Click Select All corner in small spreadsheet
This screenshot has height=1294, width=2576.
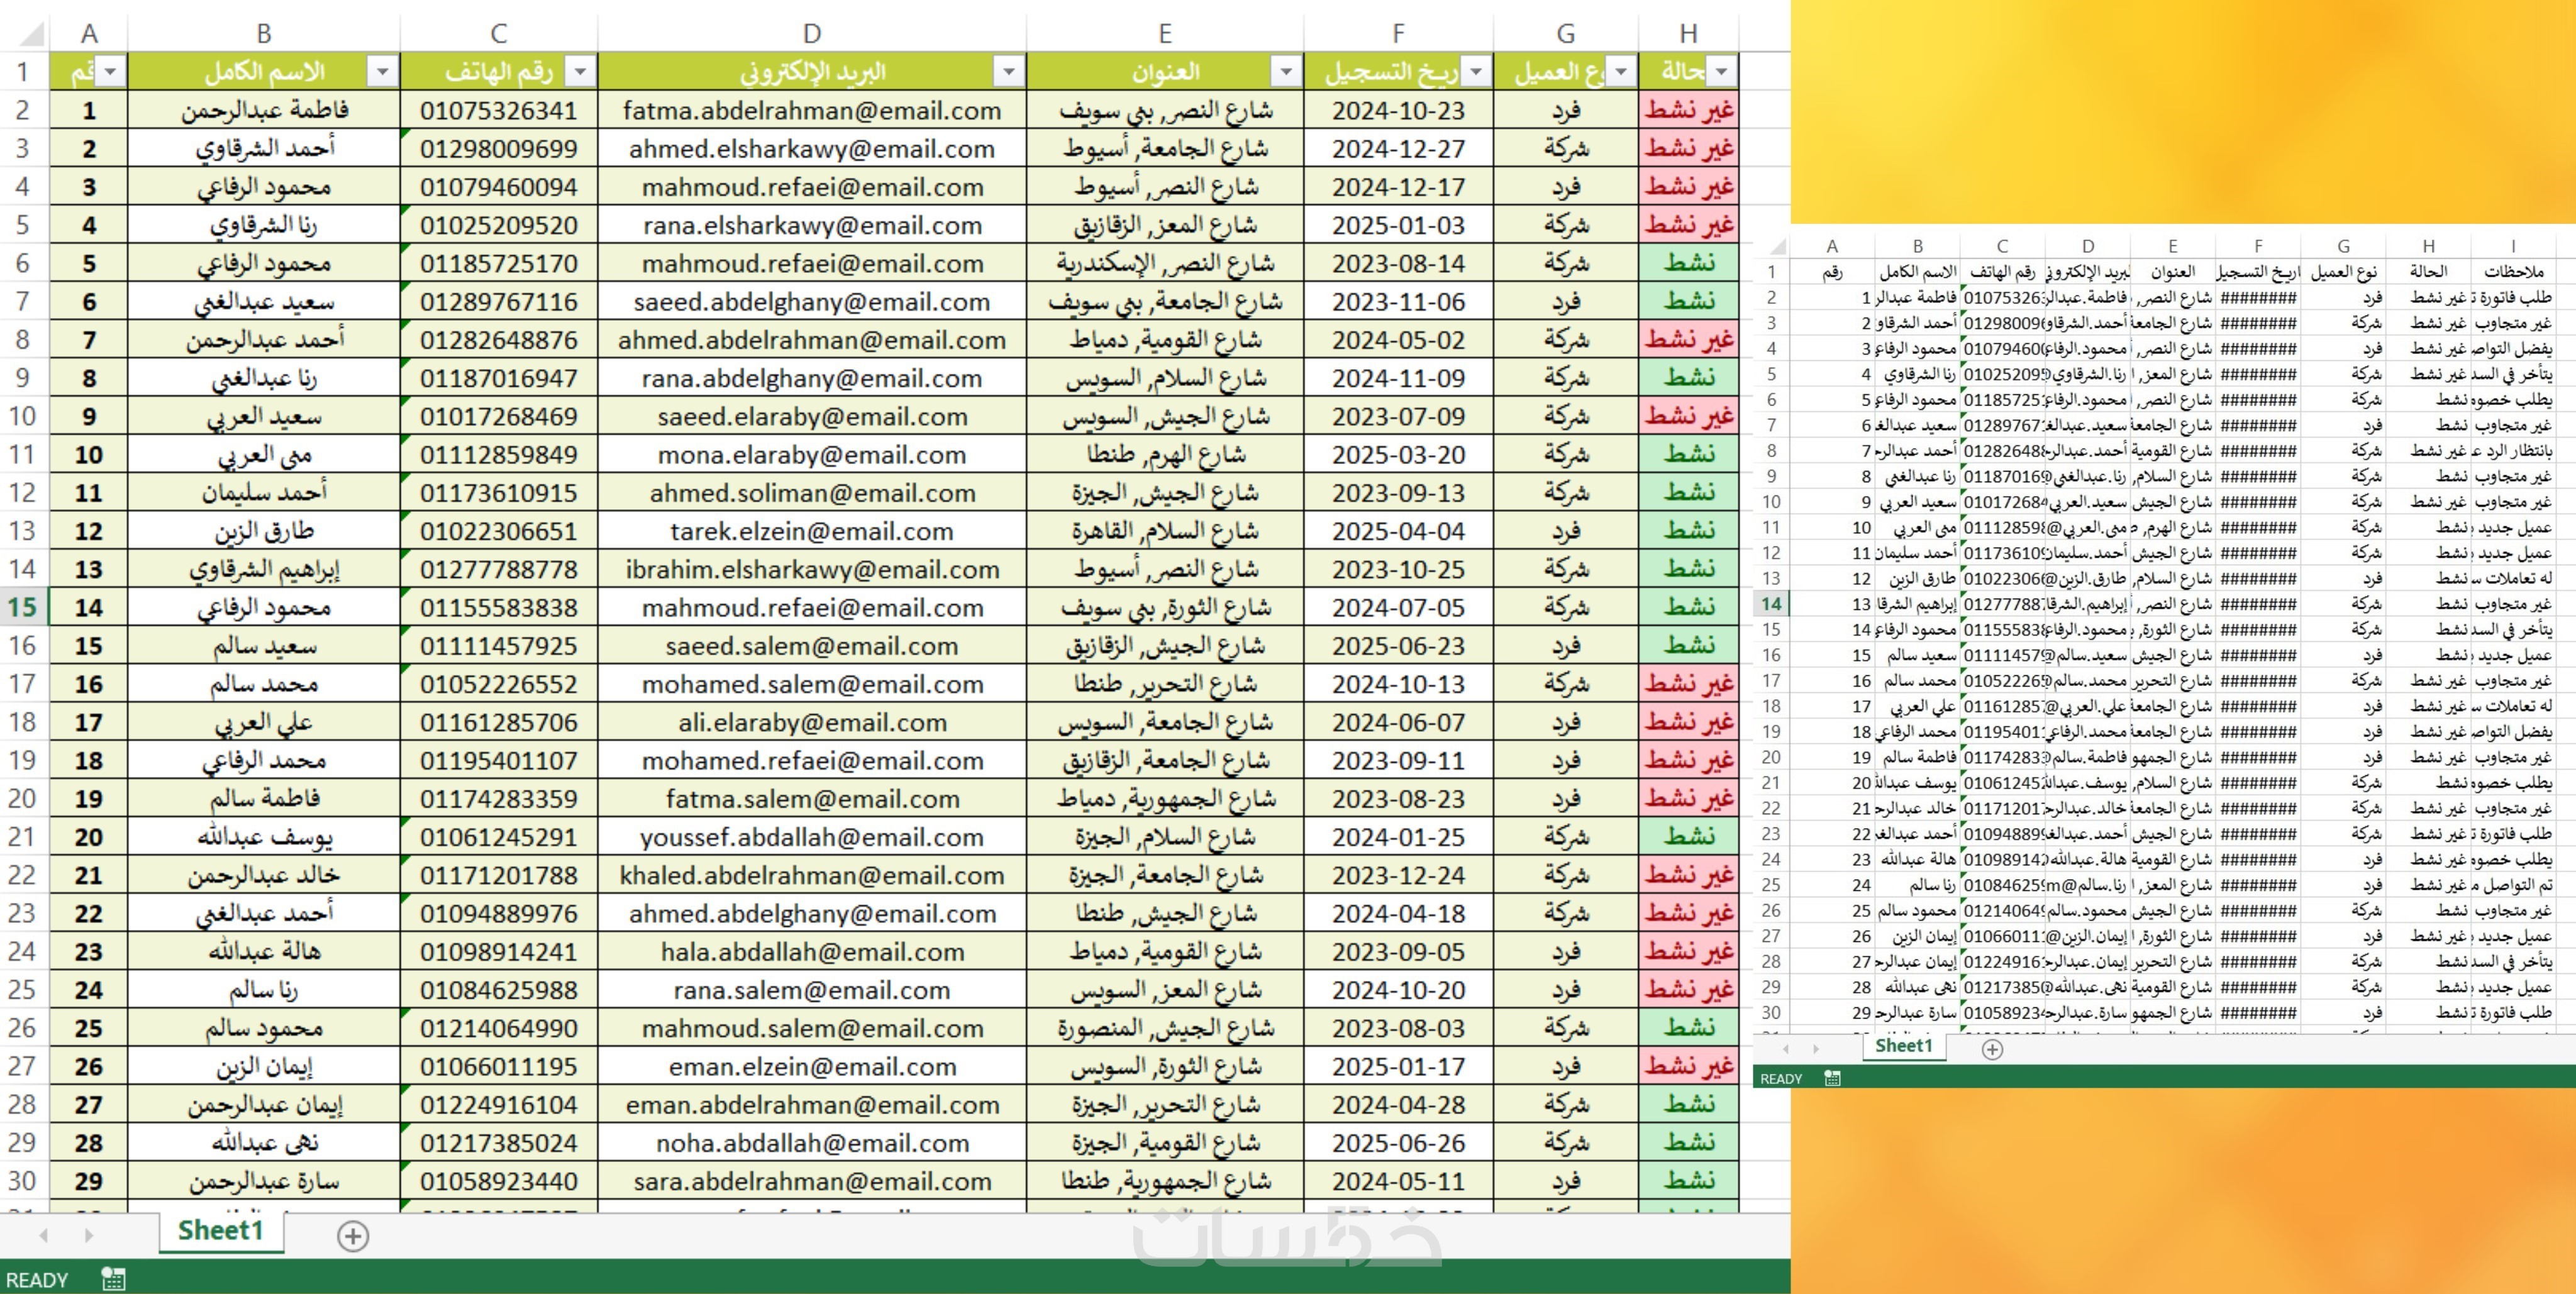pyautogui.click(x=1778, y=246)
